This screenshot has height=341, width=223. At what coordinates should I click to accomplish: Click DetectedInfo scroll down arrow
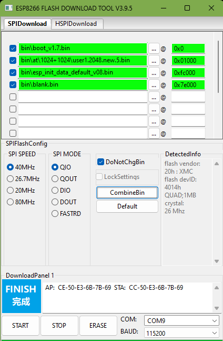pyautogui.click(x=217, y=261)
